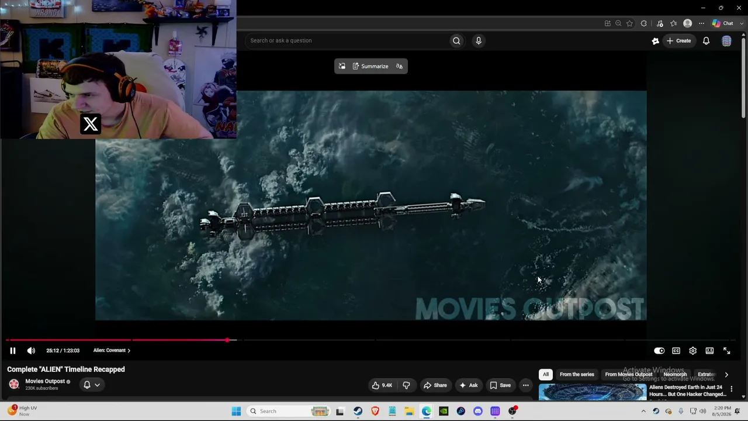Viewport: 748px width, 421px height.
Task: Open browser extensions puzzle icon
Action: pos(643,23)
